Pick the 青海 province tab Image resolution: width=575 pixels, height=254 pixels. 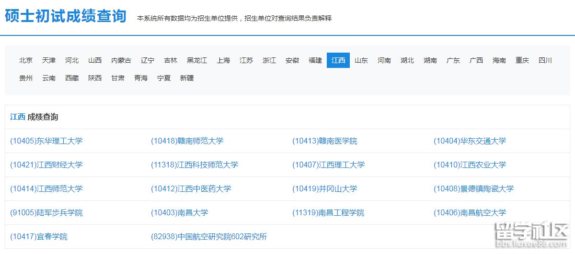pos(141,78)
